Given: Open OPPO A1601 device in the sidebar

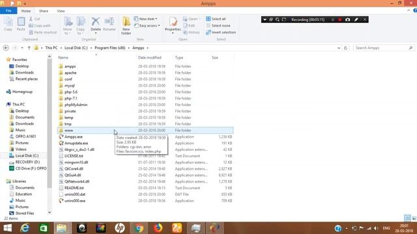Looking at the screenshot, I should tap(25, 136).
